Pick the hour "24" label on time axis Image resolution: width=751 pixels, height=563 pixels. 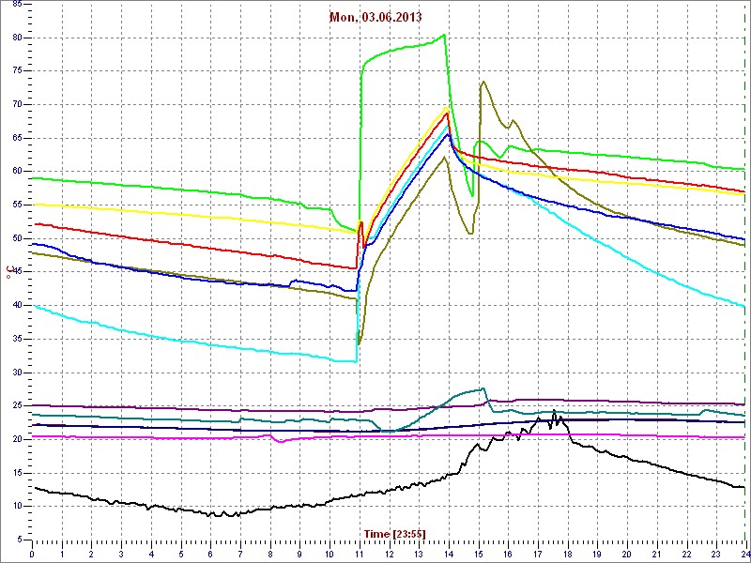point(744,554)
